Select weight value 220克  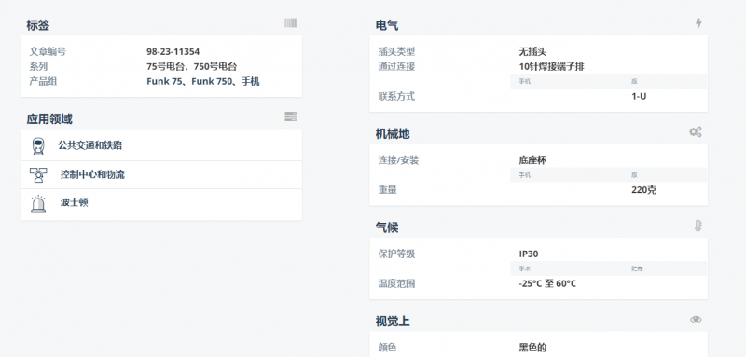[x=643, y=189]
